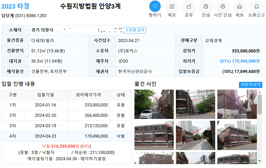
Task: Click the 도로명 검색 button
Action: pos(135,30)
